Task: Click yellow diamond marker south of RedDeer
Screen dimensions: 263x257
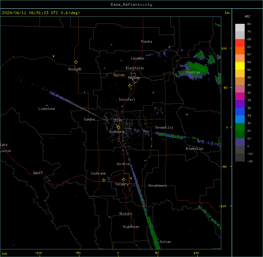Action: tap(130, 86)
